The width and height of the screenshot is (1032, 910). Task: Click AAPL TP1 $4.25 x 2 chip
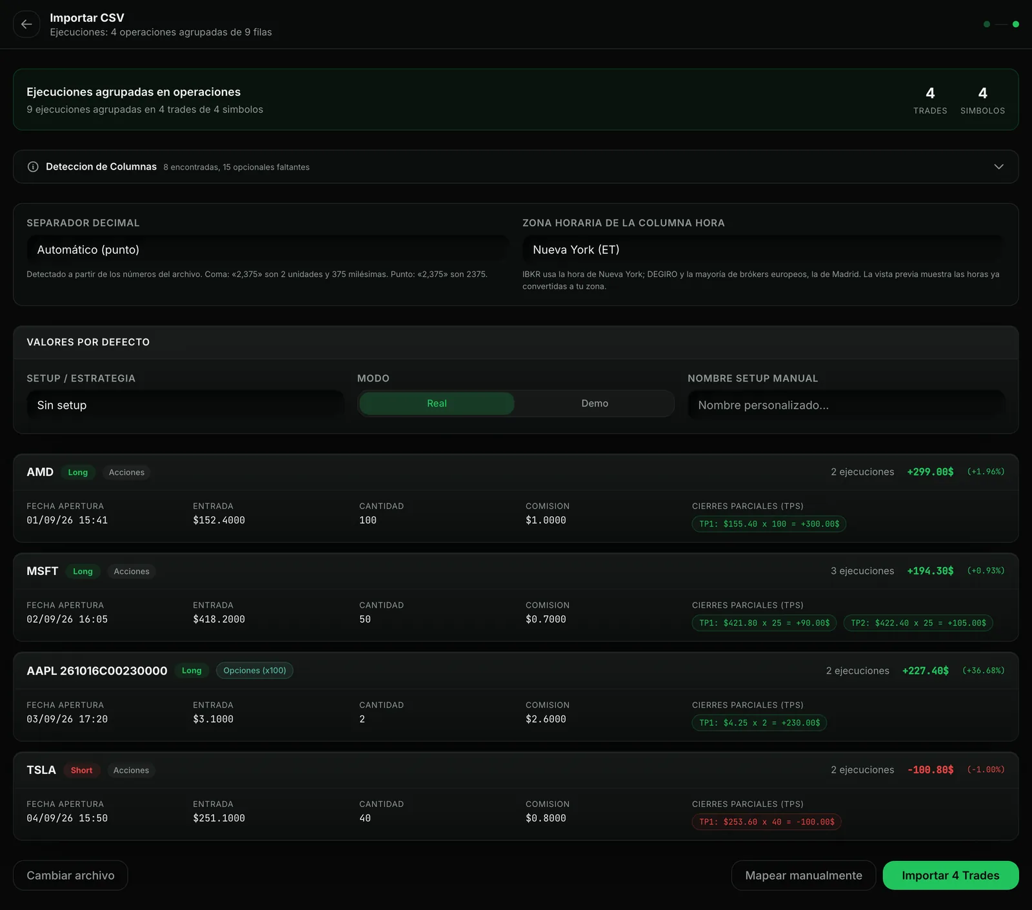coord(759,723)
